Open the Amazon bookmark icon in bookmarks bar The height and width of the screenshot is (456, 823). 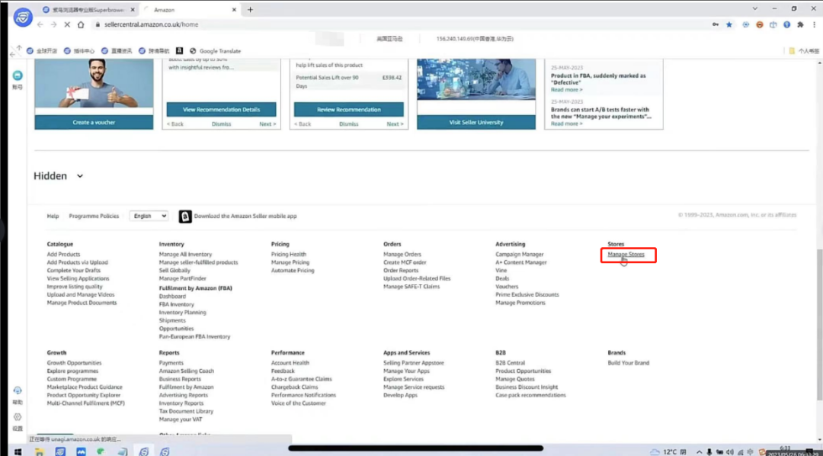point(180,51)
